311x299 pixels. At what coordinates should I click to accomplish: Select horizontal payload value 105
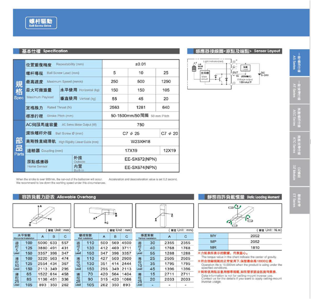tap(166, 90)
